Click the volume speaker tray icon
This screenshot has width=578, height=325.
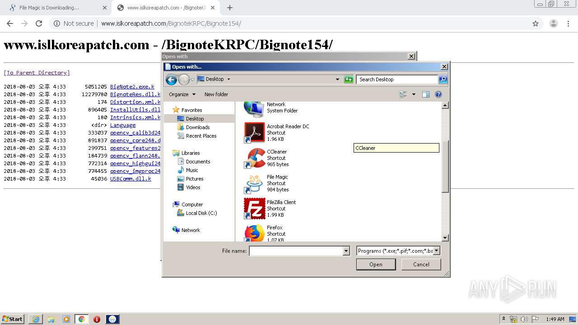pyautogui.click(x=524, y=319)
